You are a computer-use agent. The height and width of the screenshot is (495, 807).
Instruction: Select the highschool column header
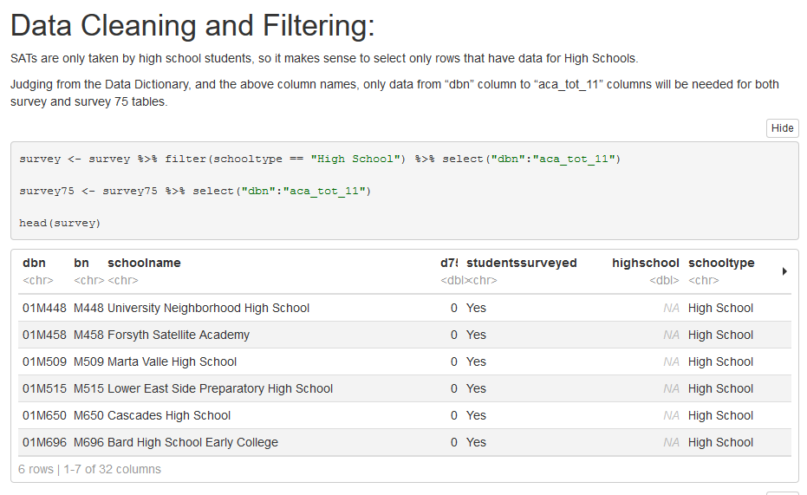point(645,263)
